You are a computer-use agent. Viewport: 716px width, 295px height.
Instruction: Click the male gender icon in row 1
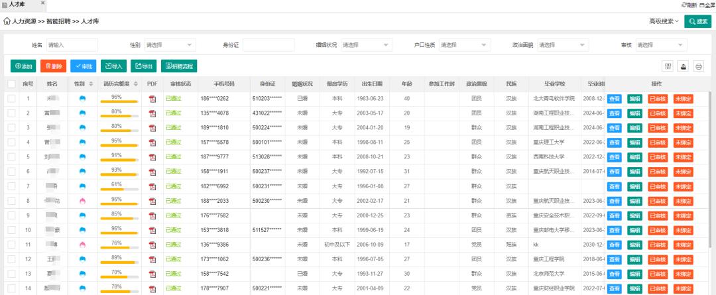point(83,98)
